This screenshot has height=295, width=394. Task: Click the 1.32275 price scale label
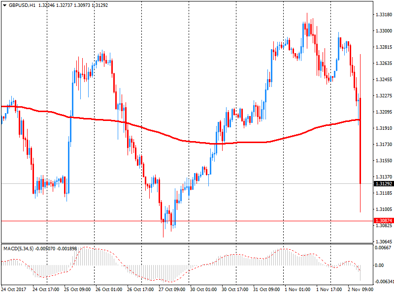tap(384, 95)
